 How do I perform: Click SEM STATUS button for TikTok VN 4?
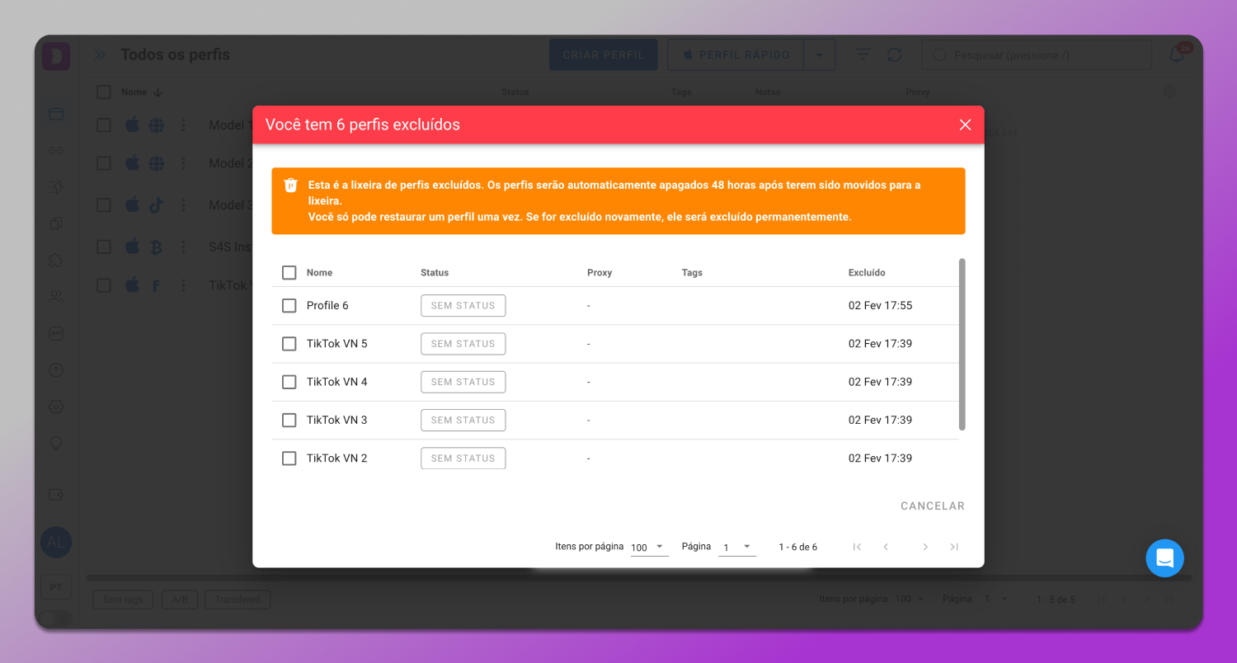coord(463,383)
